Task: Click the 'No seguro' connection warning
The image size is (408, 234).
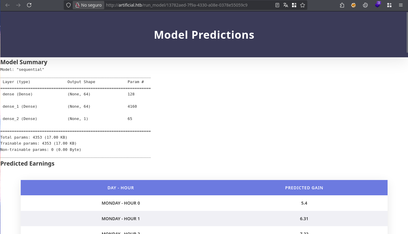Action: (x=88, y=5)
